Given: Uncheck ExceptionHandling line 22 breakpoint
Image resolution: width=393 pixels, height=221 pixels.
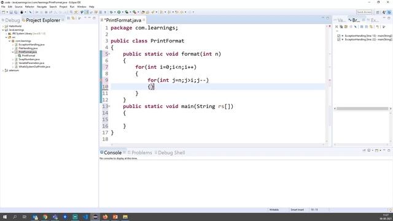Looking at the screenshot, I should (x=338, y=39).
